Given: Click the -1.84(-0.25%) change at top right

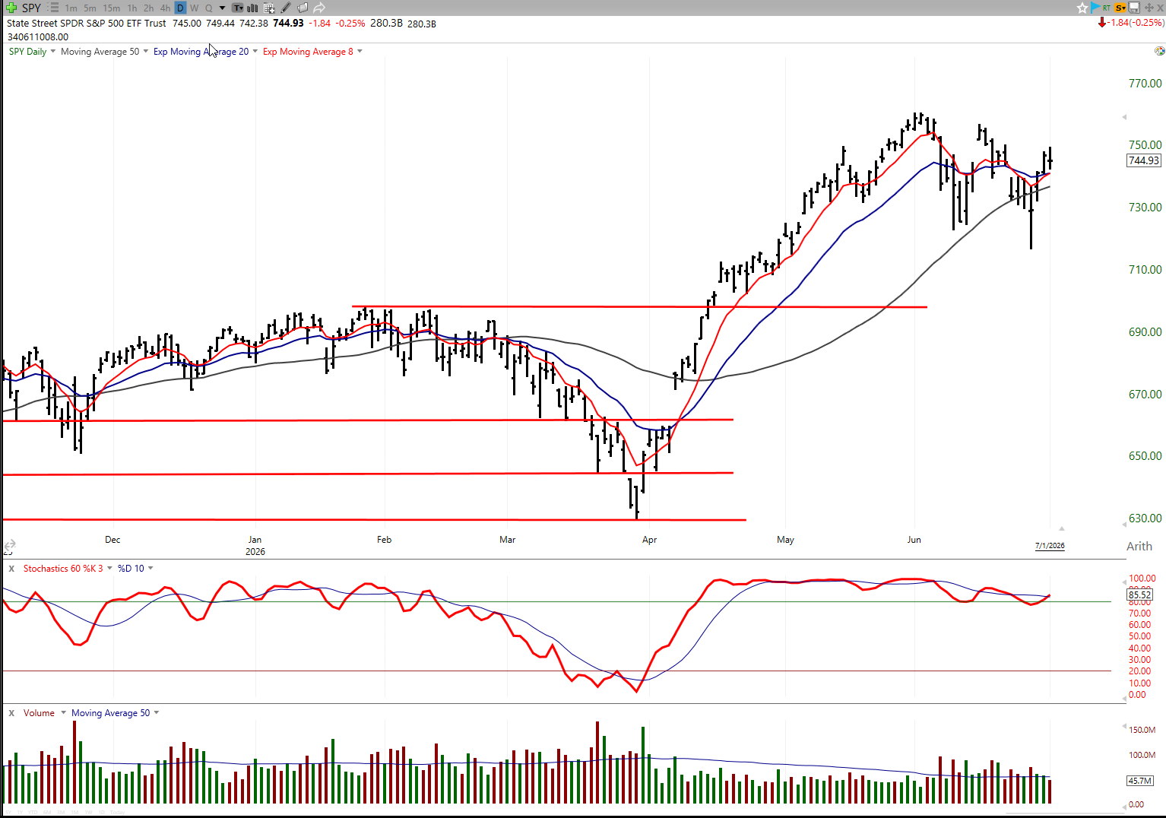Looking at the screenshot, I should [1136, 23].
